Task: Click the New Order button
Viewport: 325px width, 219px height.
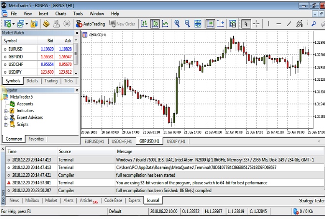Action: (122, 24)
